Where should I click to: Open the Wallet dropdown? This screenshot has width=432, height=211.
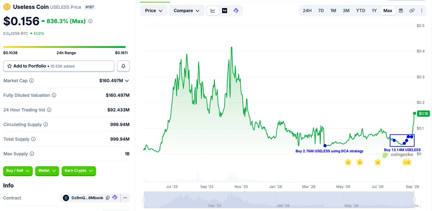(47, 171)
